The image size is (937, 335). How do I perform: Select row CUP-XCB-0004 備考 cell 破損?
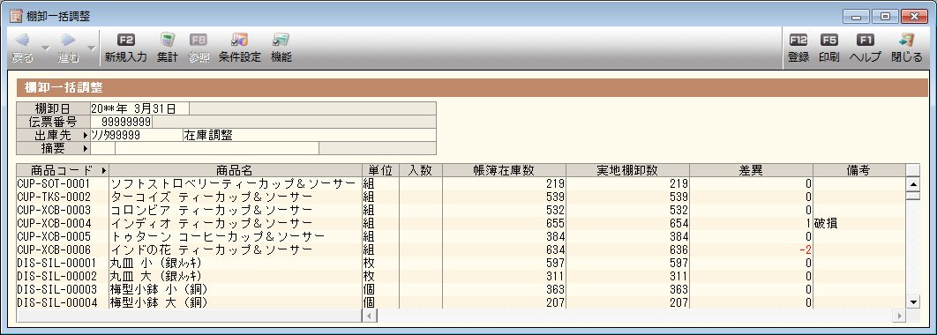coord(859,223)
